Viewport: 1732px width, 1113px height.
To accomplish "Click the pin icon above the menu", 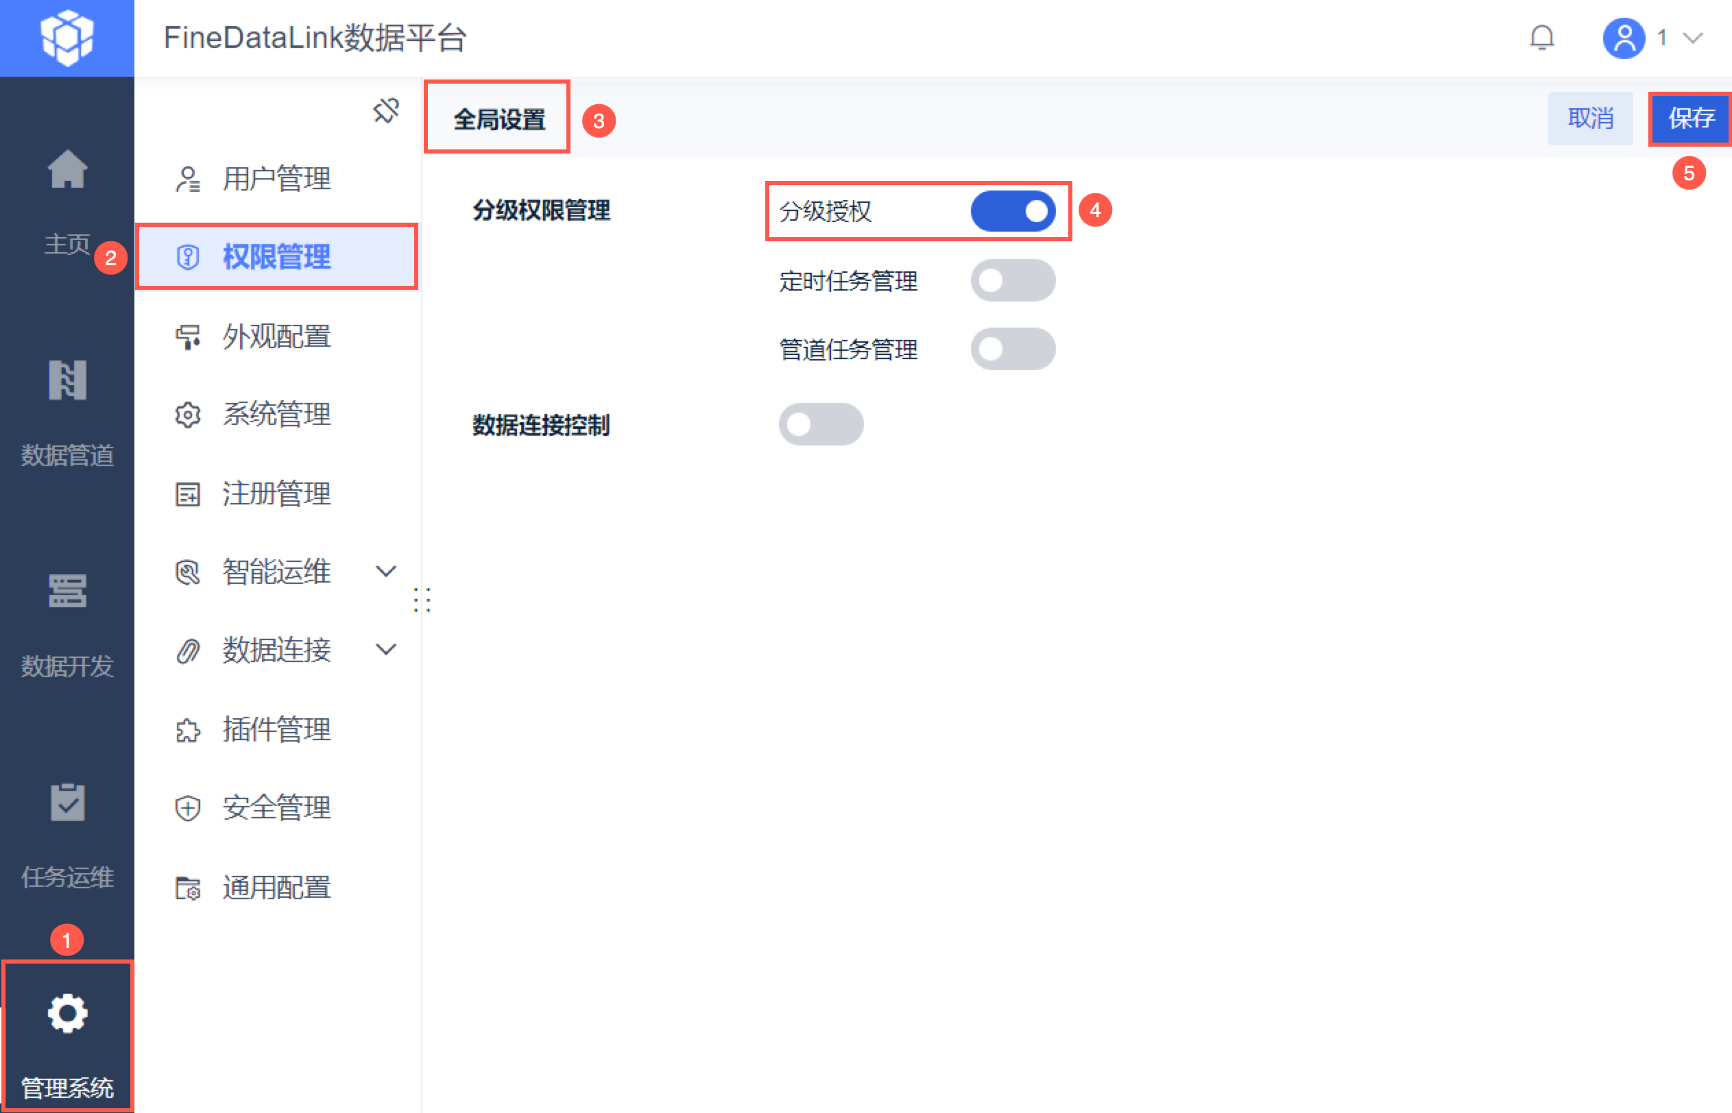I will click(386, 110).
